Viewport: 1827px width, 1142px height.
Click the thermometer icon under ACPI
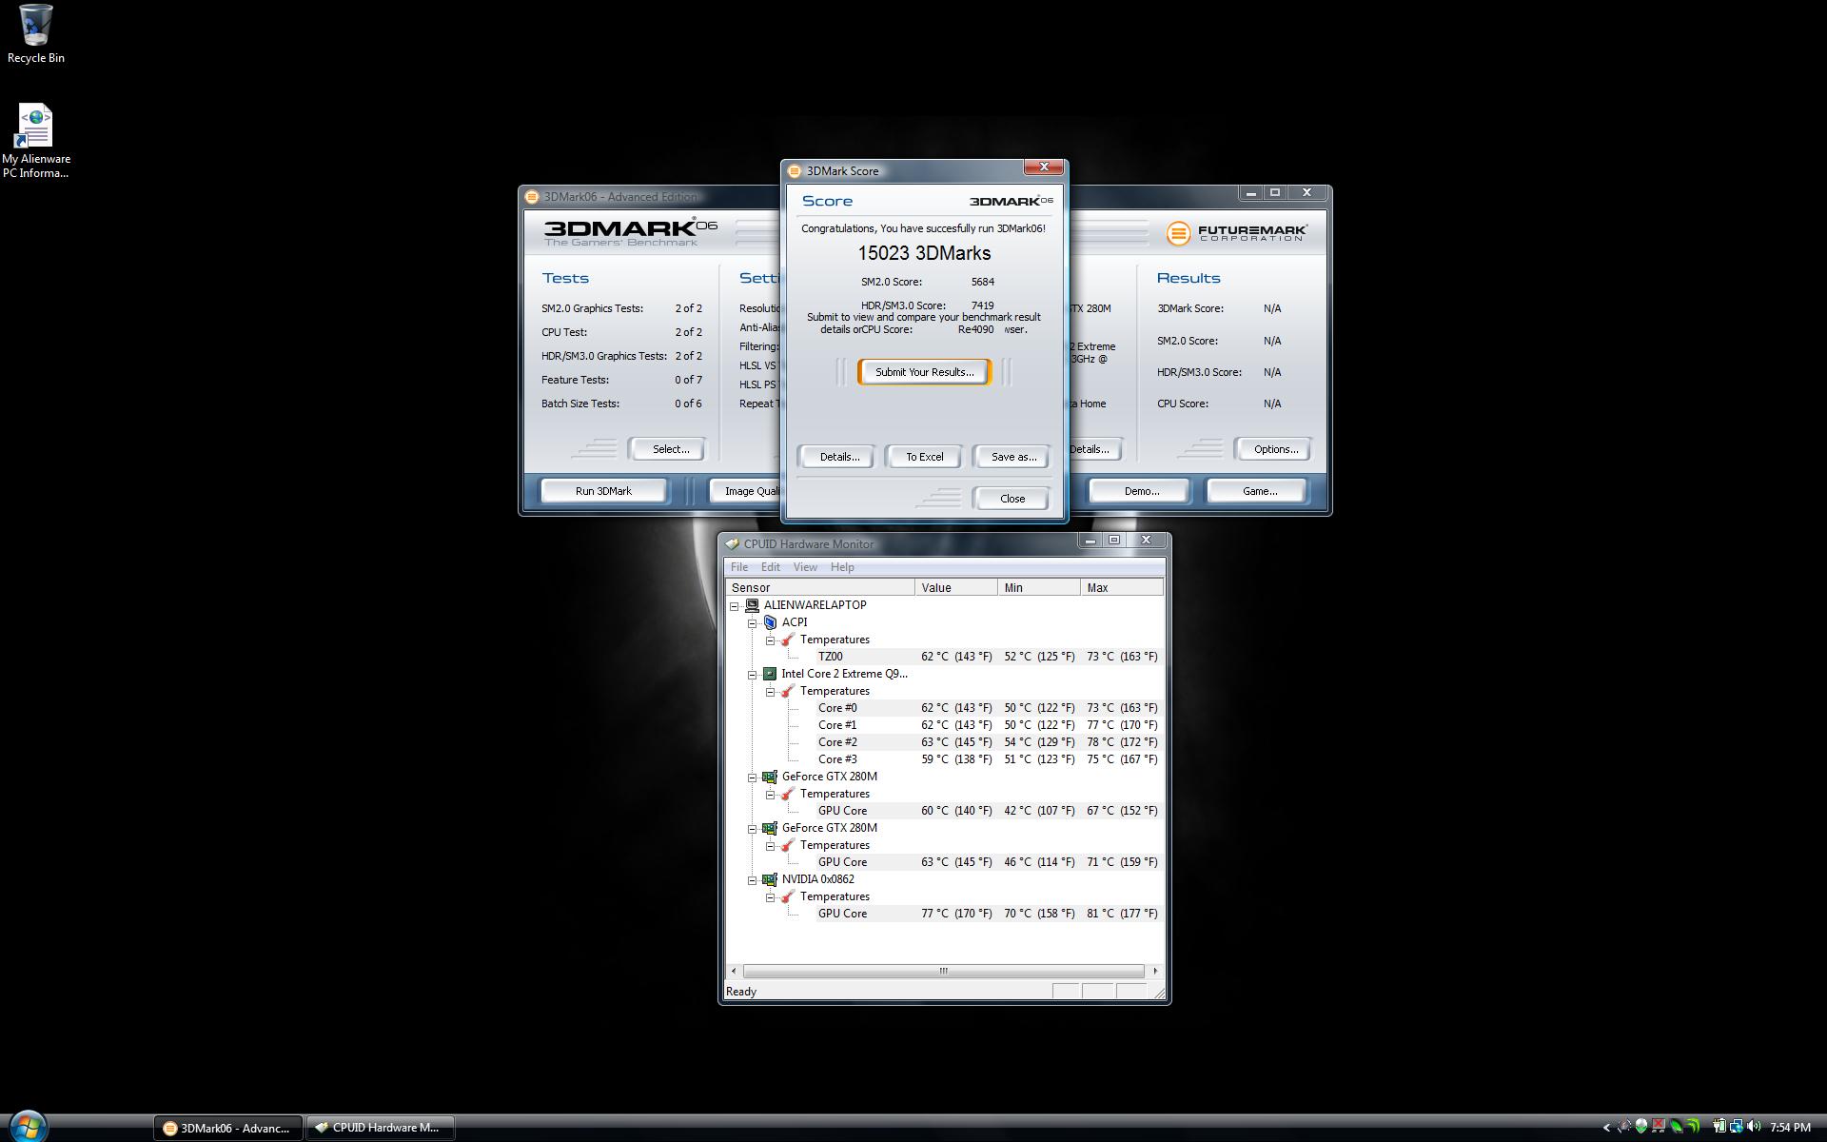[788, 640]
